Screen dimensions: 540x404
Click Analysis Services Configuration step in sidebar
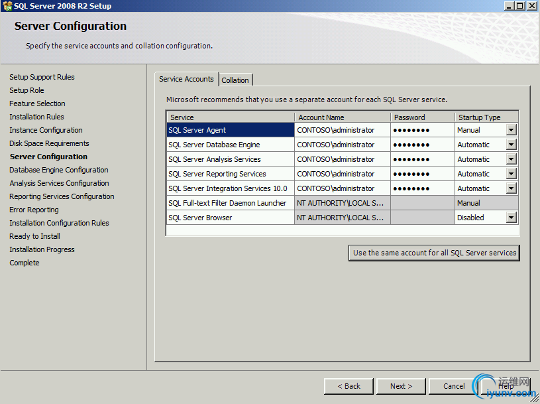[x=59, y=183]
